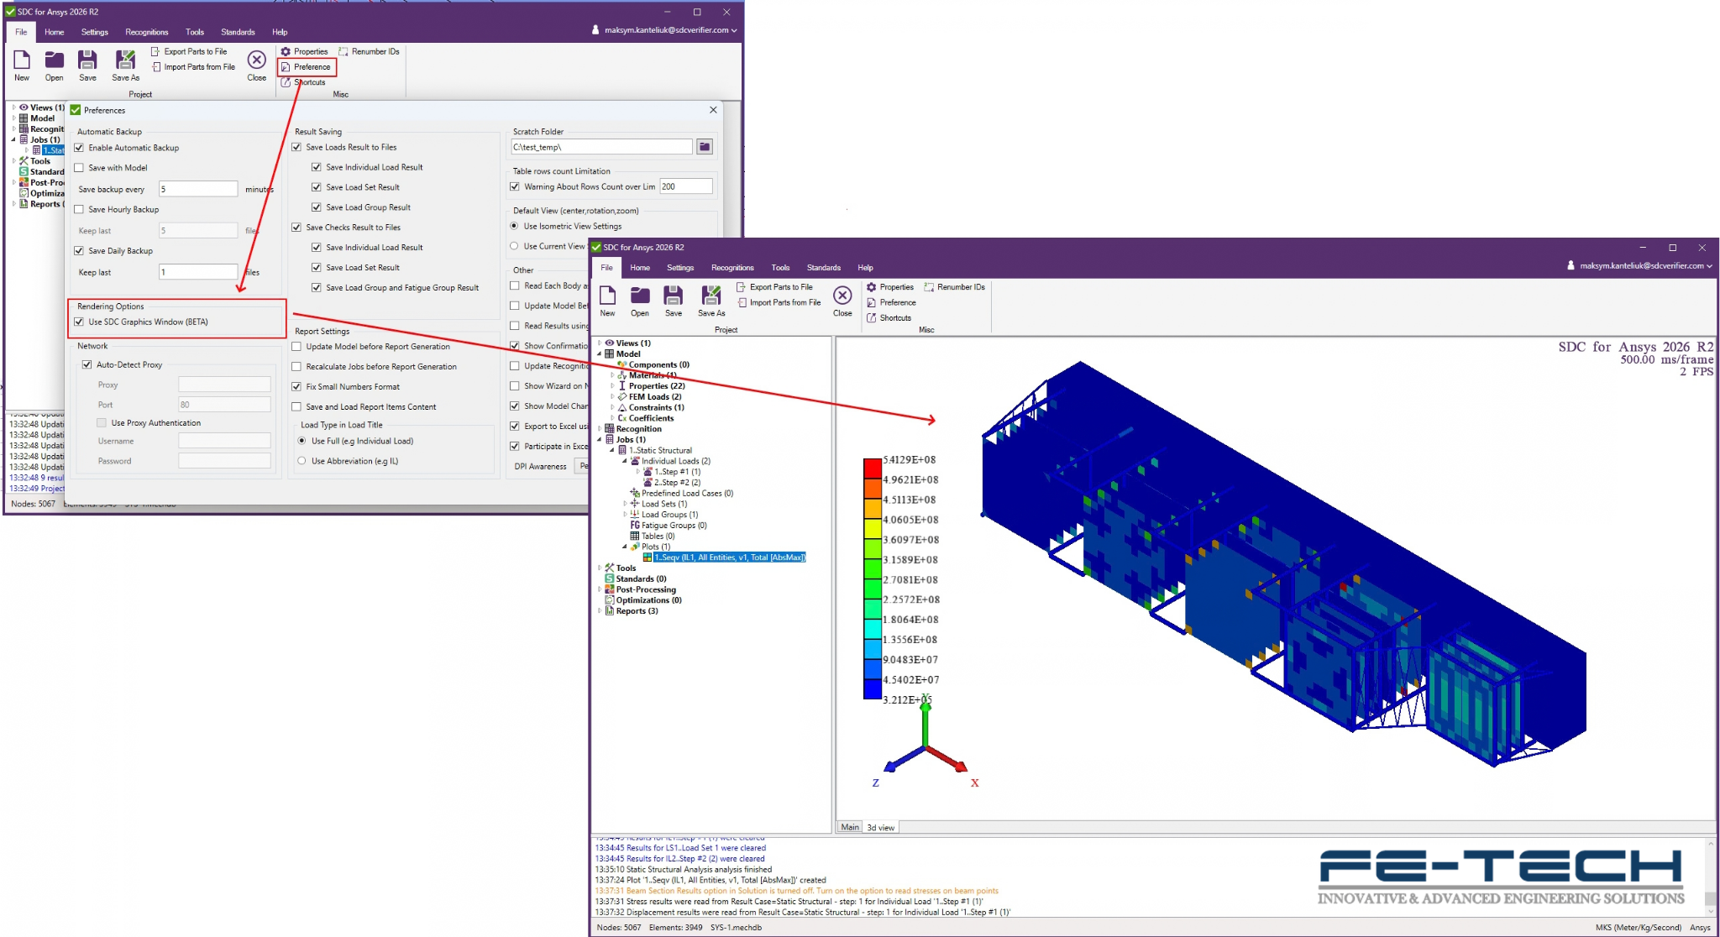Open the Help tab in the front window
The width and height of the screenshot is (1720, 937).
point(865,268)
